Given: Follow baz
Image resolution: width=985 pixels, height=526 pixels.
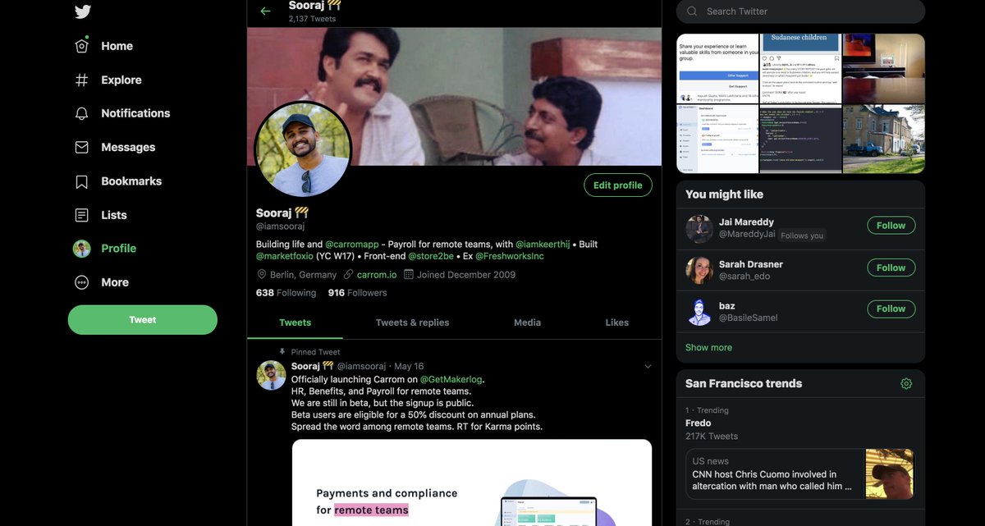Looking at the screenshot, I should [x=891, y=309].
